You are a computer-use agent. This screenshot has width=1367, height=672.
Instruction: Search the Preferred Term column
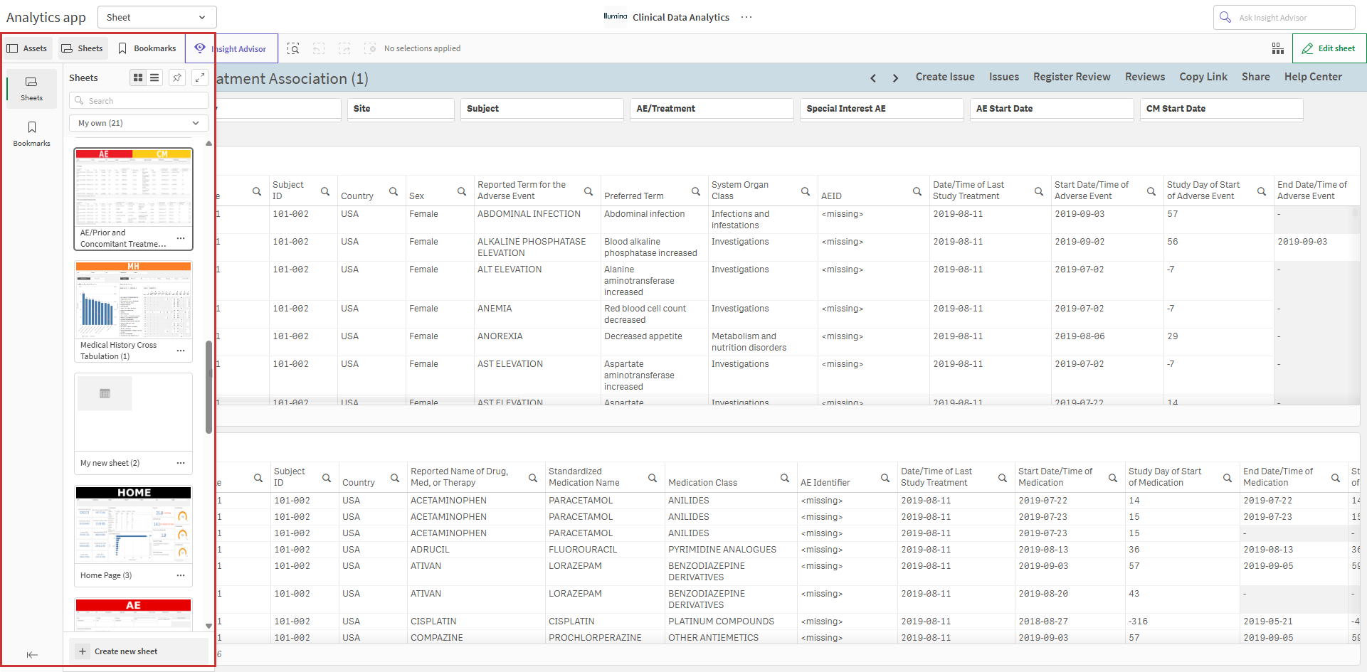coord(696,191)
